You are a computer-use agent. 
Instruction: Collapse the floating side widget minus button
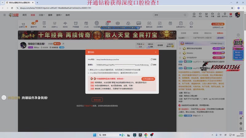pos(238,35)
